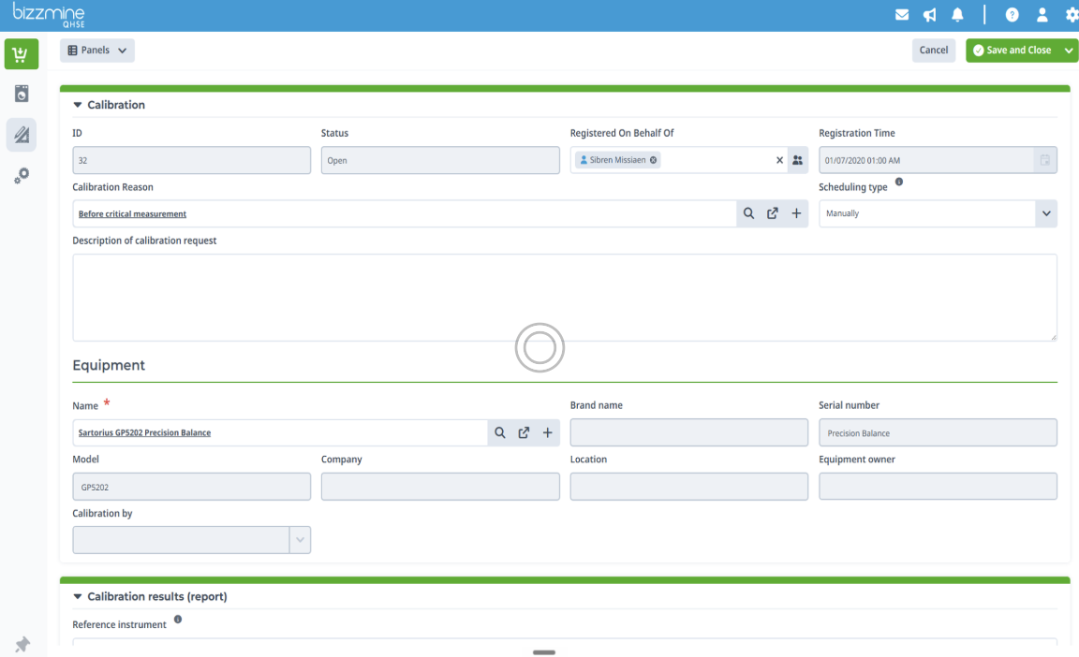The image size is (1079, 657).
Task: Click Registration Time date field
Action: point(927,160)
